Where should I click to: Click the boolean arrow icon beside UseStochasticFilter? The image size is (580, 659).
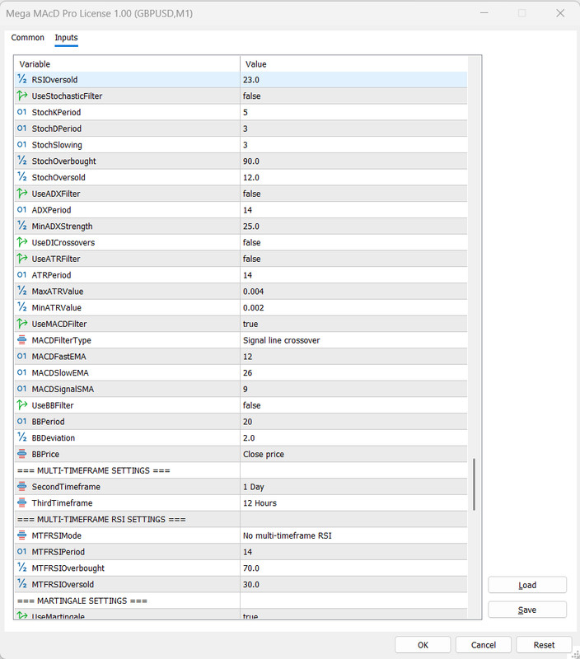[22, 96]
